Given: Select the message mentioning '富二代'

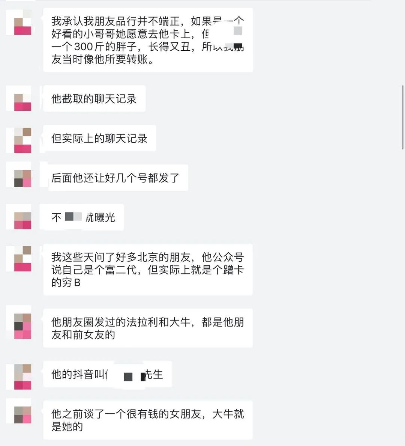Looking at the screenshot, I should [x=148, y=270].
